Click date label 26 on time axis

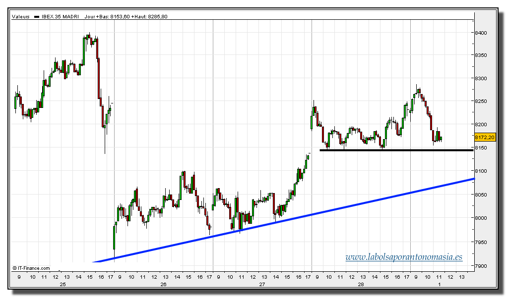click(x=163, y=284)
